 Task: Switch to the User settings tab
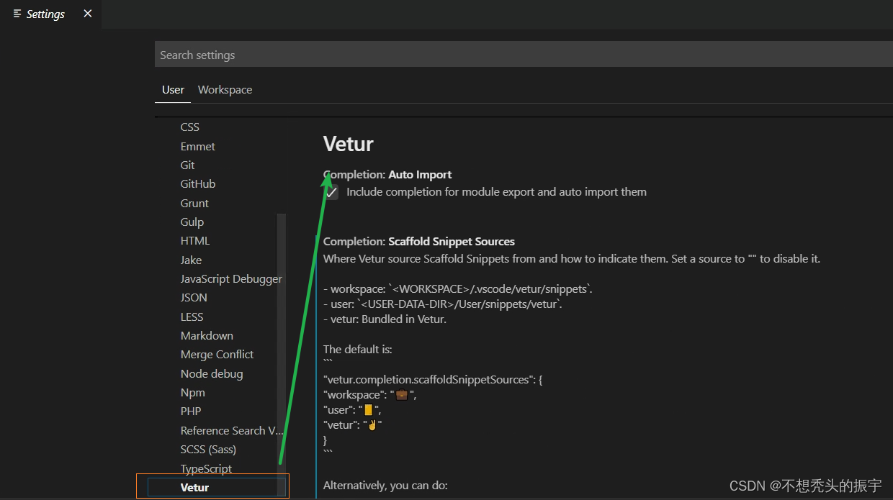click(173, 90)
